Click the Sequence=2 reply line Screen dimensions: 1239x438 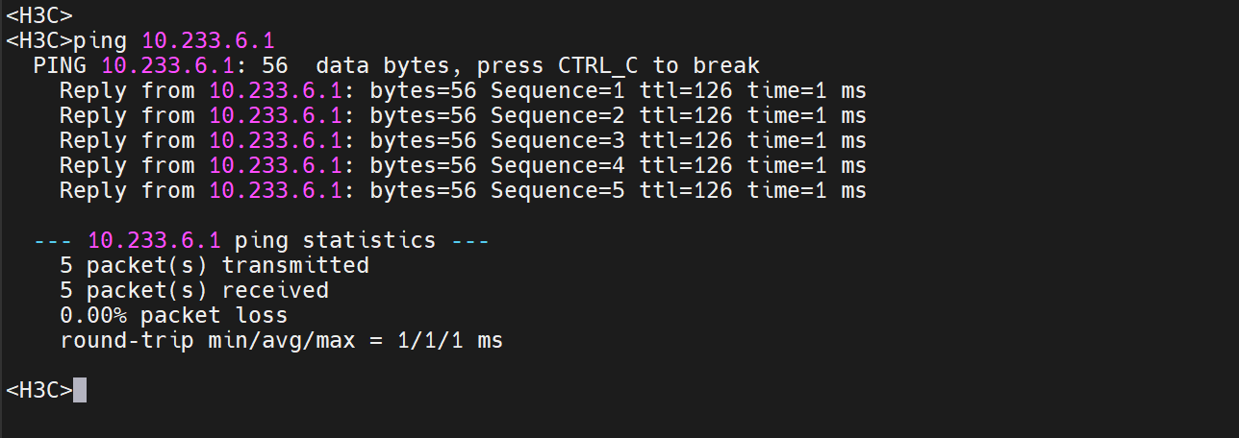tap(463, 115)
